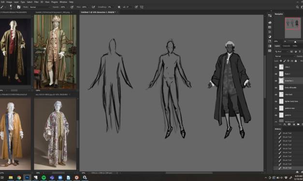The width and height of the screenshot is (303, 181).
Task: Filter layers by type layer icon
Action: 300,52
